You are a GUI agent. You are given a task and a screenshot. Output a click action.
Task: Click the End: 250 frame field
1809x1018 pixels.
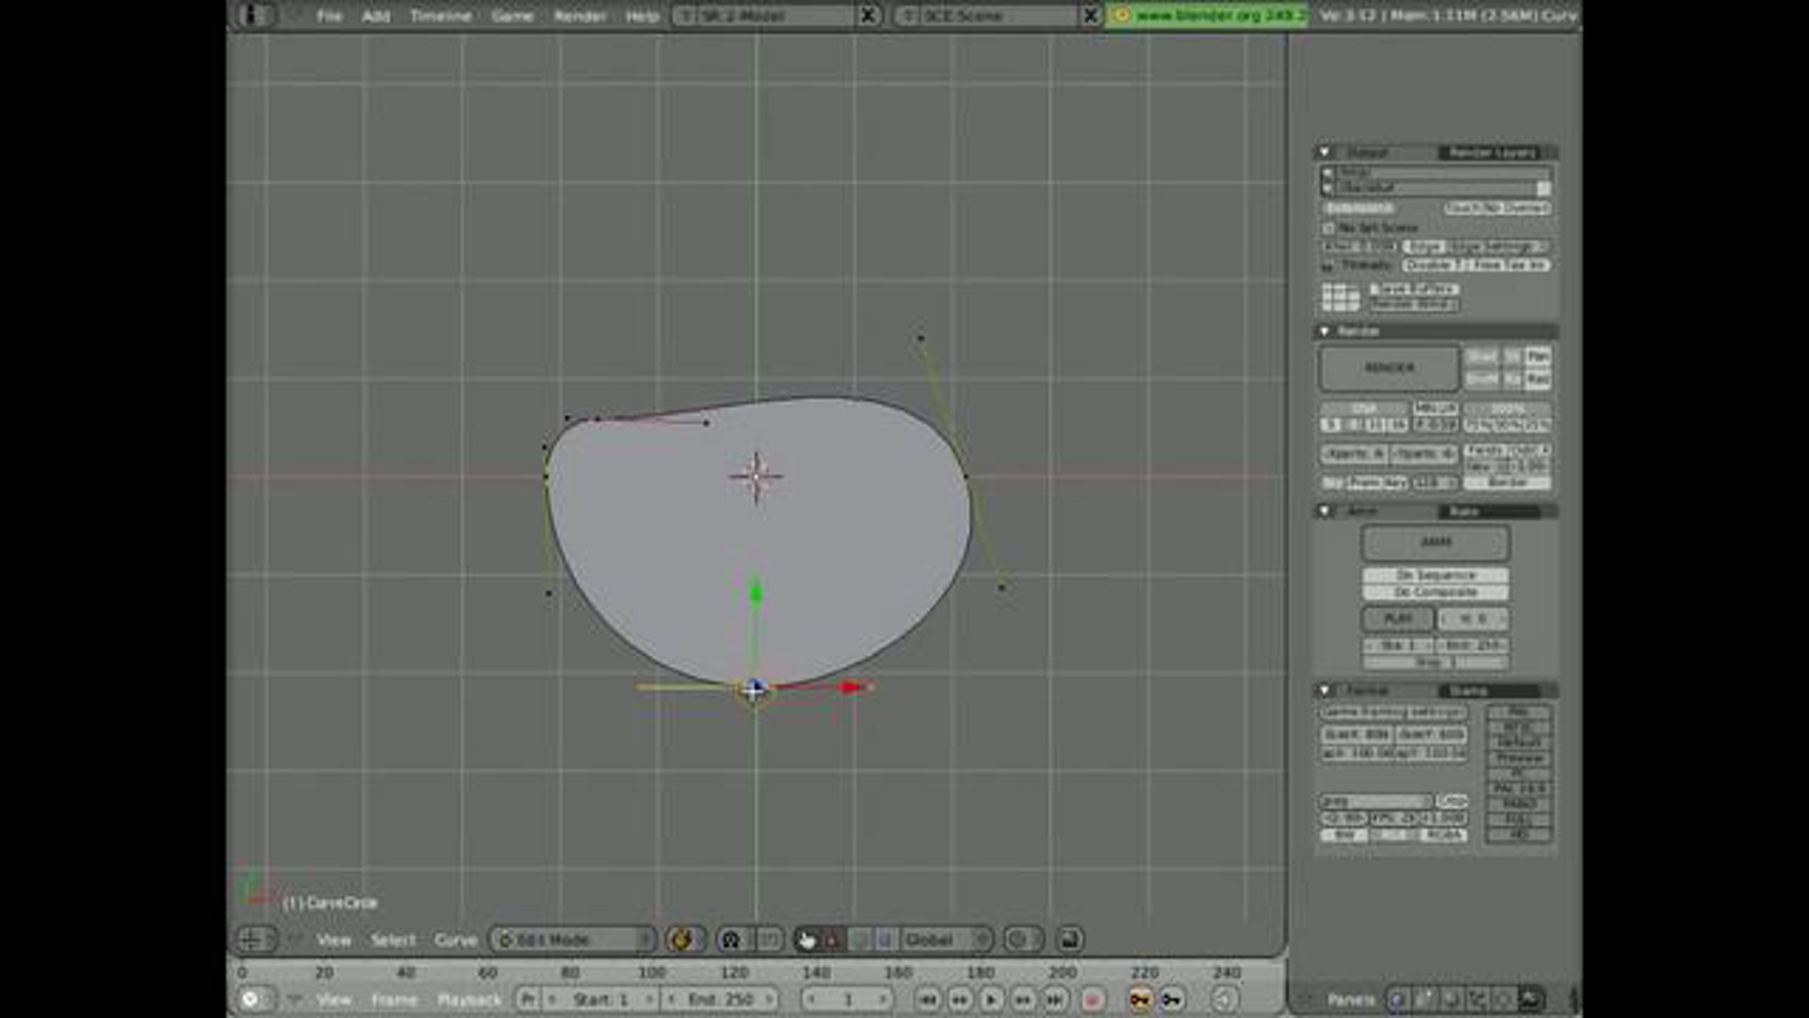pos(720,1000)
